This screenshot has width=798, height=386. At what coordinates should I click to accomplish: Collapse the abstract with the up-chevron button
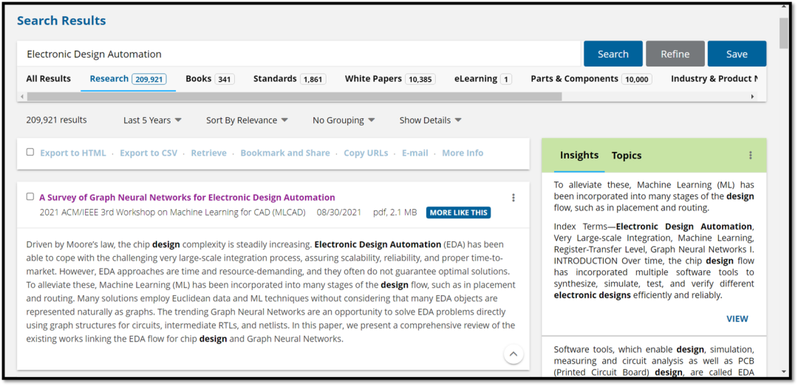pos(514,354)
